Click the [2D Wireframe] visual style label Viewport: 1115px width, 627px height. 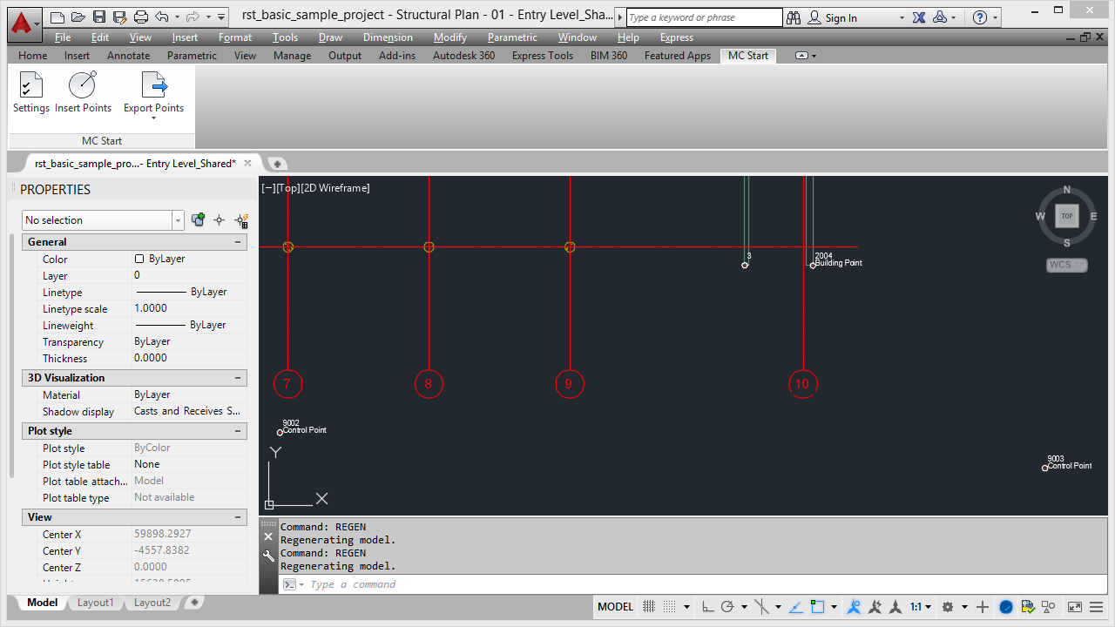[334, 188]
